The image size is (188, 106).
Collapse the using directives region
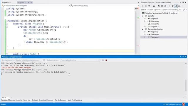tap(7, 9)
